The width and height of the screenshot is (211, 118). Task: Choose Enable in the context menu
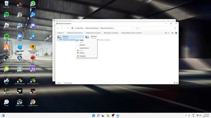(81, 40)
